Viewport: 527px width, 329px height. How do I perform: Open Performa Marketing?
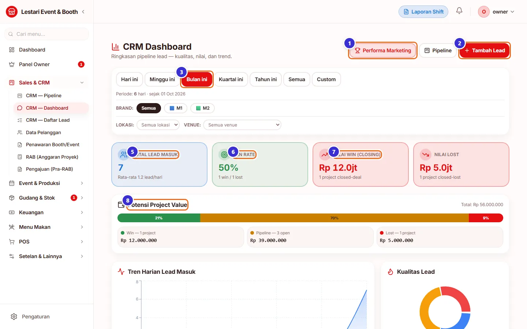click(x=383, y=50)
